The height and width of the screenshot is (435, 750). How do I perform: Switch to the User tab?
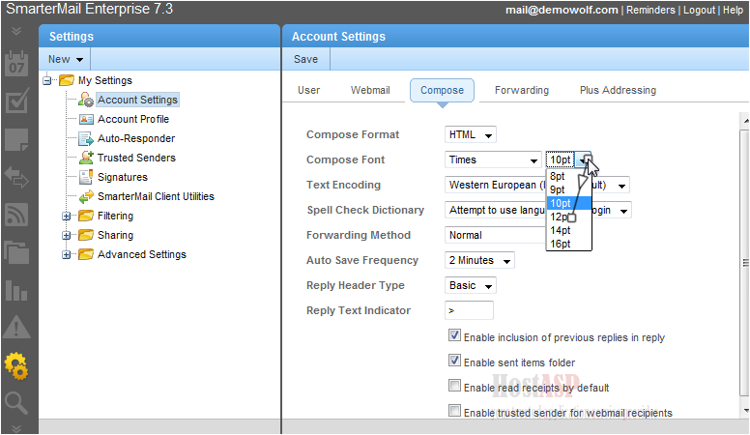point(308,90)
